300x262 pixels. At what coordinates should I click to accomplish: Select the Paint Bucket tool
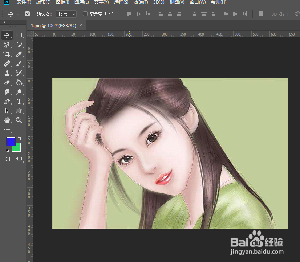(19, 82)
